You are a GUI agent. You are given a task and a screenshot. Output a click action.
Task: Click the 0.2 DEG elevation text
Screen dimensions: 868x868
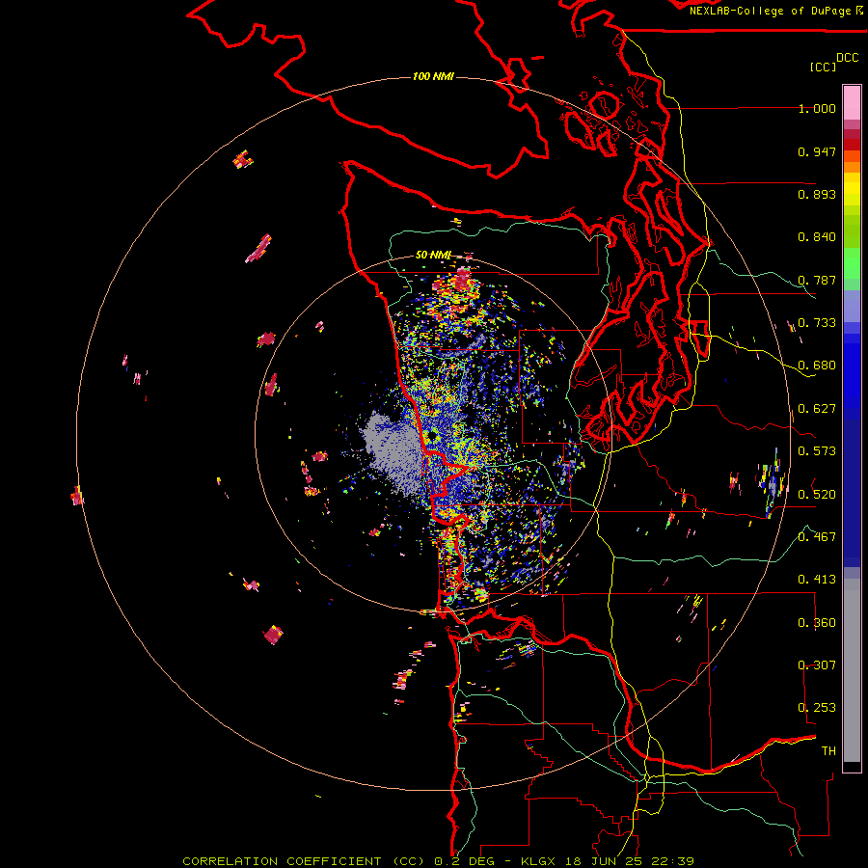[x=464, y=861]
